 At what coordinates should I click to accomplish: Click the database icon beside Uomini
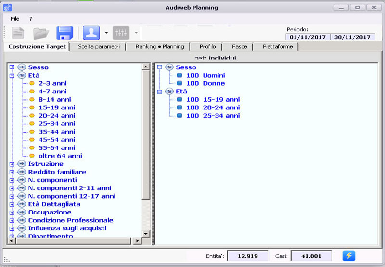[x=180, y=76]
